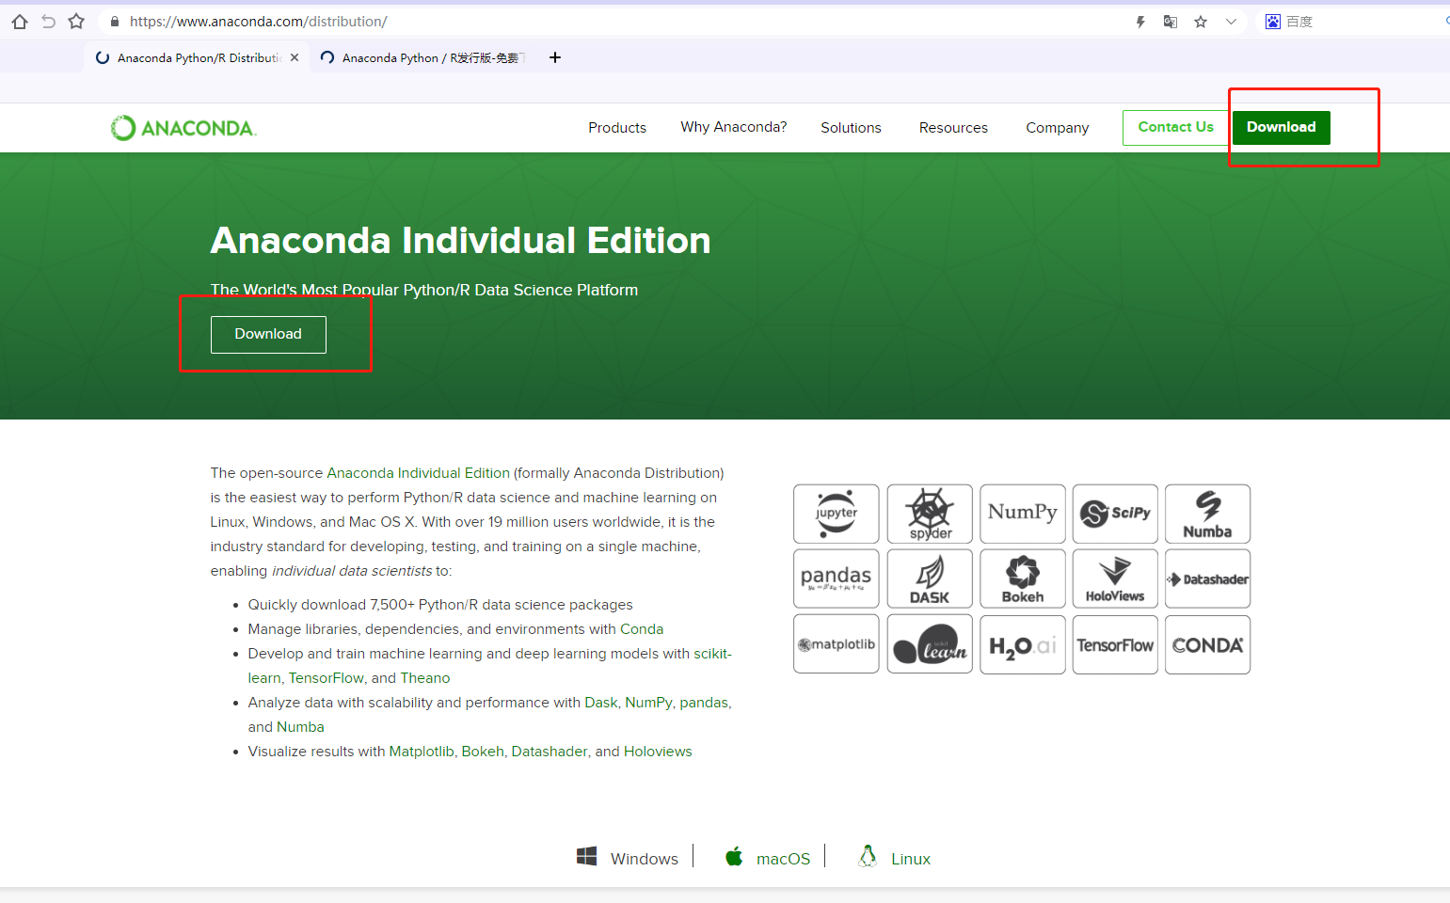Click the Bokeh logo tile
The height and width of the screenshot is (903, 1450).
coord(1023,579)
